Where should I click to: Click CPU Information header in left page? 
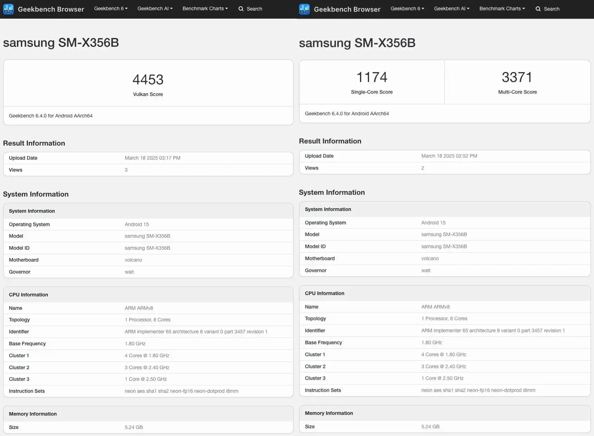coord(29,295)
